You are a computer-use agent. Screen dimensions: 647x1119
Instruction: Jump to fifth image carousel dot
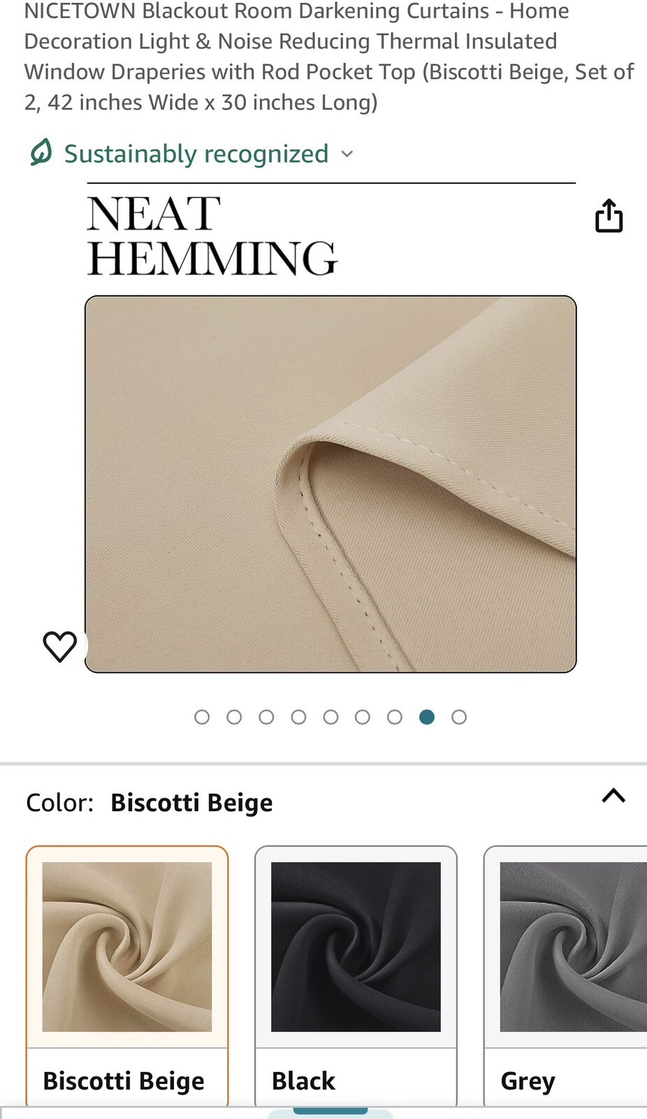click(x=330, y=717)
